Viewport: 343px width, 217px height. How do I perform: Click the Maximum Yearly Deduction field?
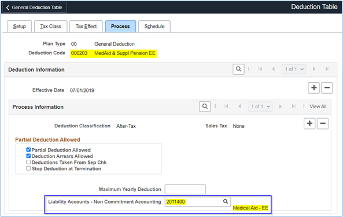click(x=185, y=189)
